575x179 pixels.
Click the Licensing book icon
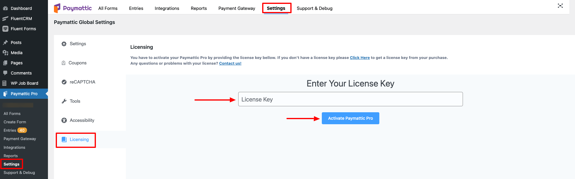click(x=64, y=139)
